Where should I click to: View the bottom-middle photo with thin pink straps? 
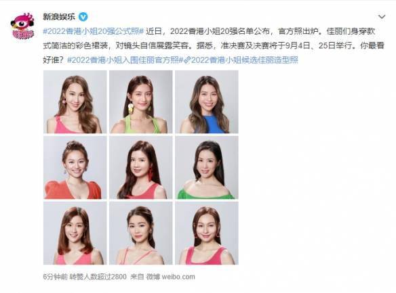(141, 233)
